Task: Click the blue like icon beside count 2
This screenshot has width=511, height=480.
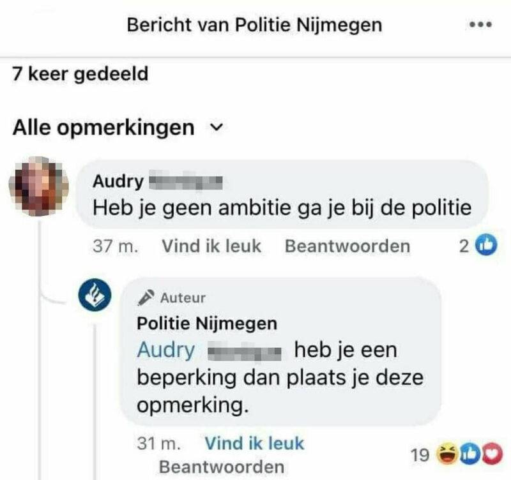Action: (487, 246)
